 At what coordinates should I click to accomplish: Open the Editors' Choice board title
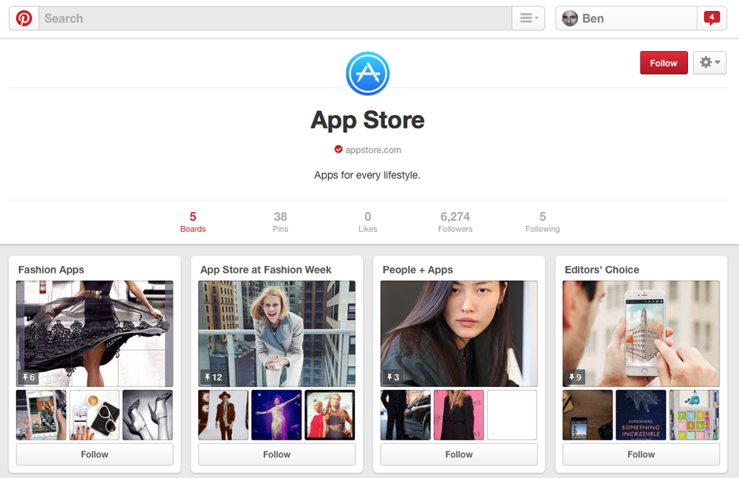[x=603, y=270]
